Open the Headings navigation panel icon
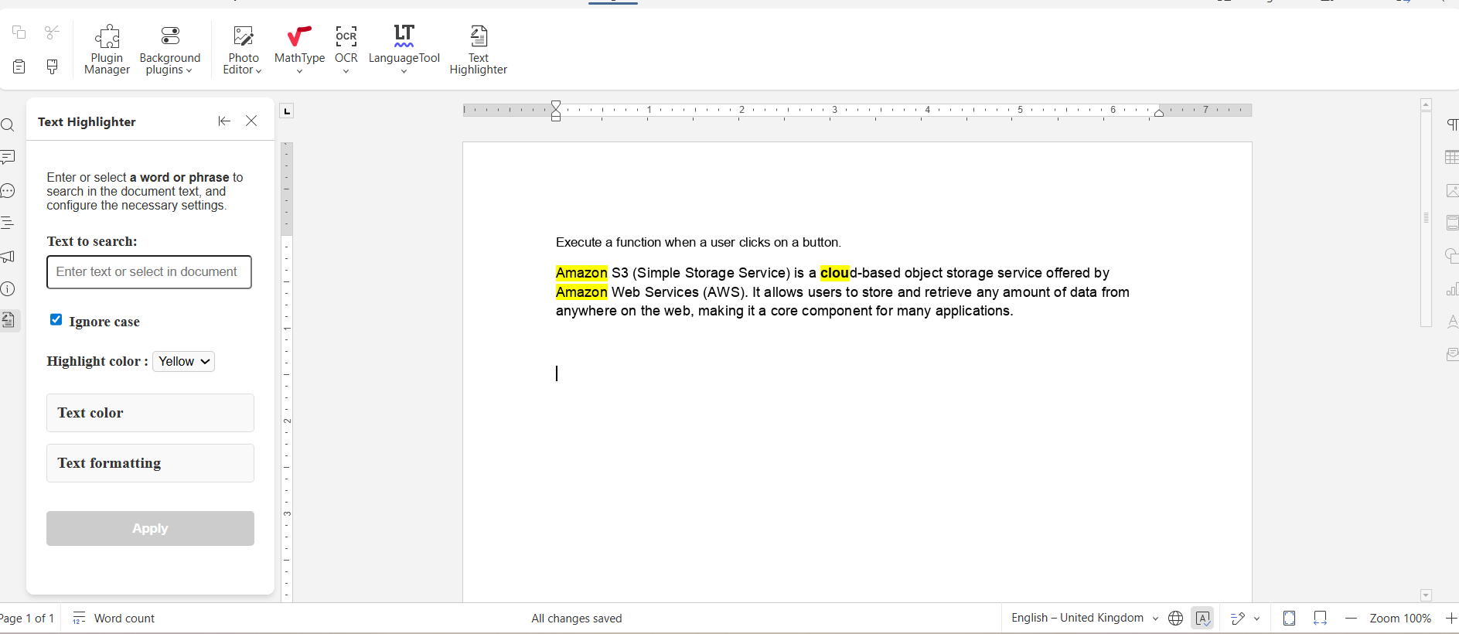 point(8,223)
